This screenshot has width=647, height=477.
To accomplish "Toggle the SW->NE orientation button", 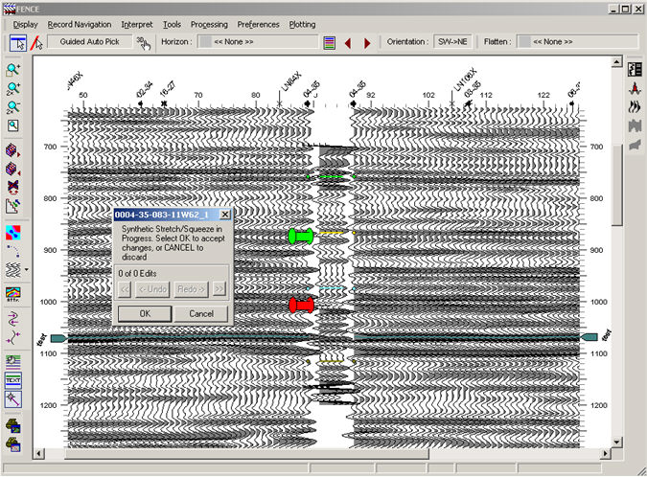I will coord(452,42).
